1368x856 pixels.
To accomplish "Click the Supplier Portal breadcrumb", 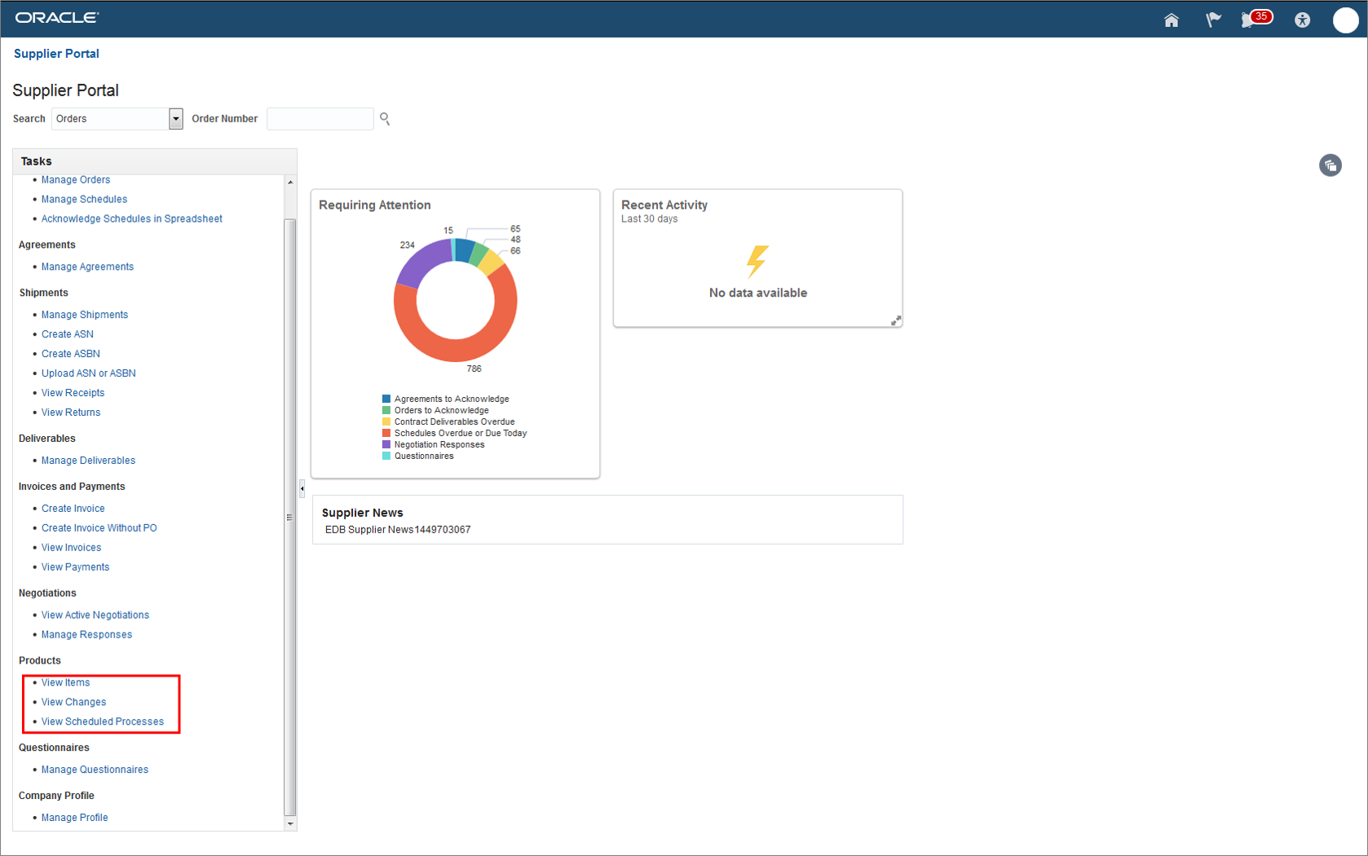I will click(x=56, y=53).
